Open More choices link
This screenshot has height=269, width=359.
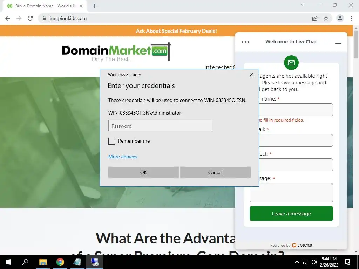(123, 157)
